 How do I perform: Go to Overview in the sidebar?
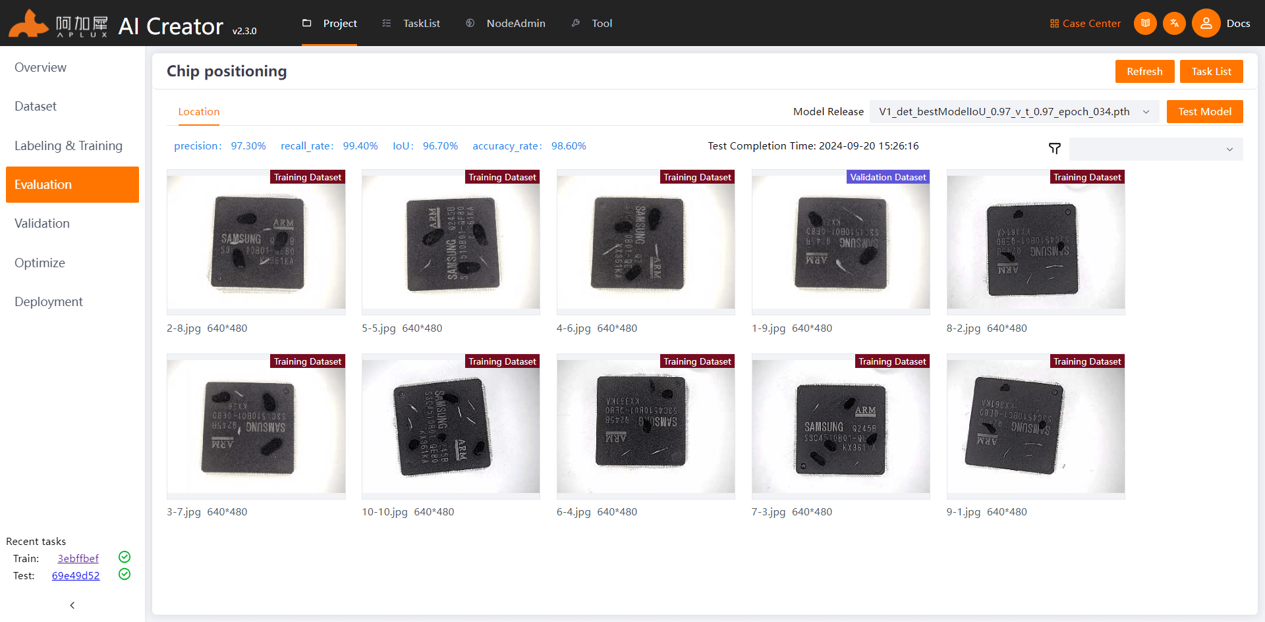[x=72, y=67]
